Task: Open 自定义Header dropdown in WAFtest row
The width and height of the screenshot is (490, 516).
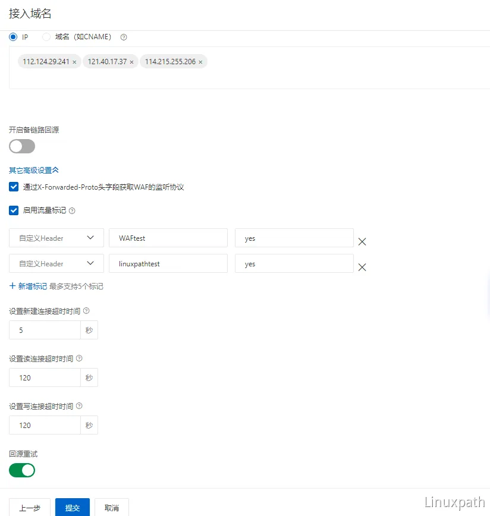Action: (x=56, y=238)
